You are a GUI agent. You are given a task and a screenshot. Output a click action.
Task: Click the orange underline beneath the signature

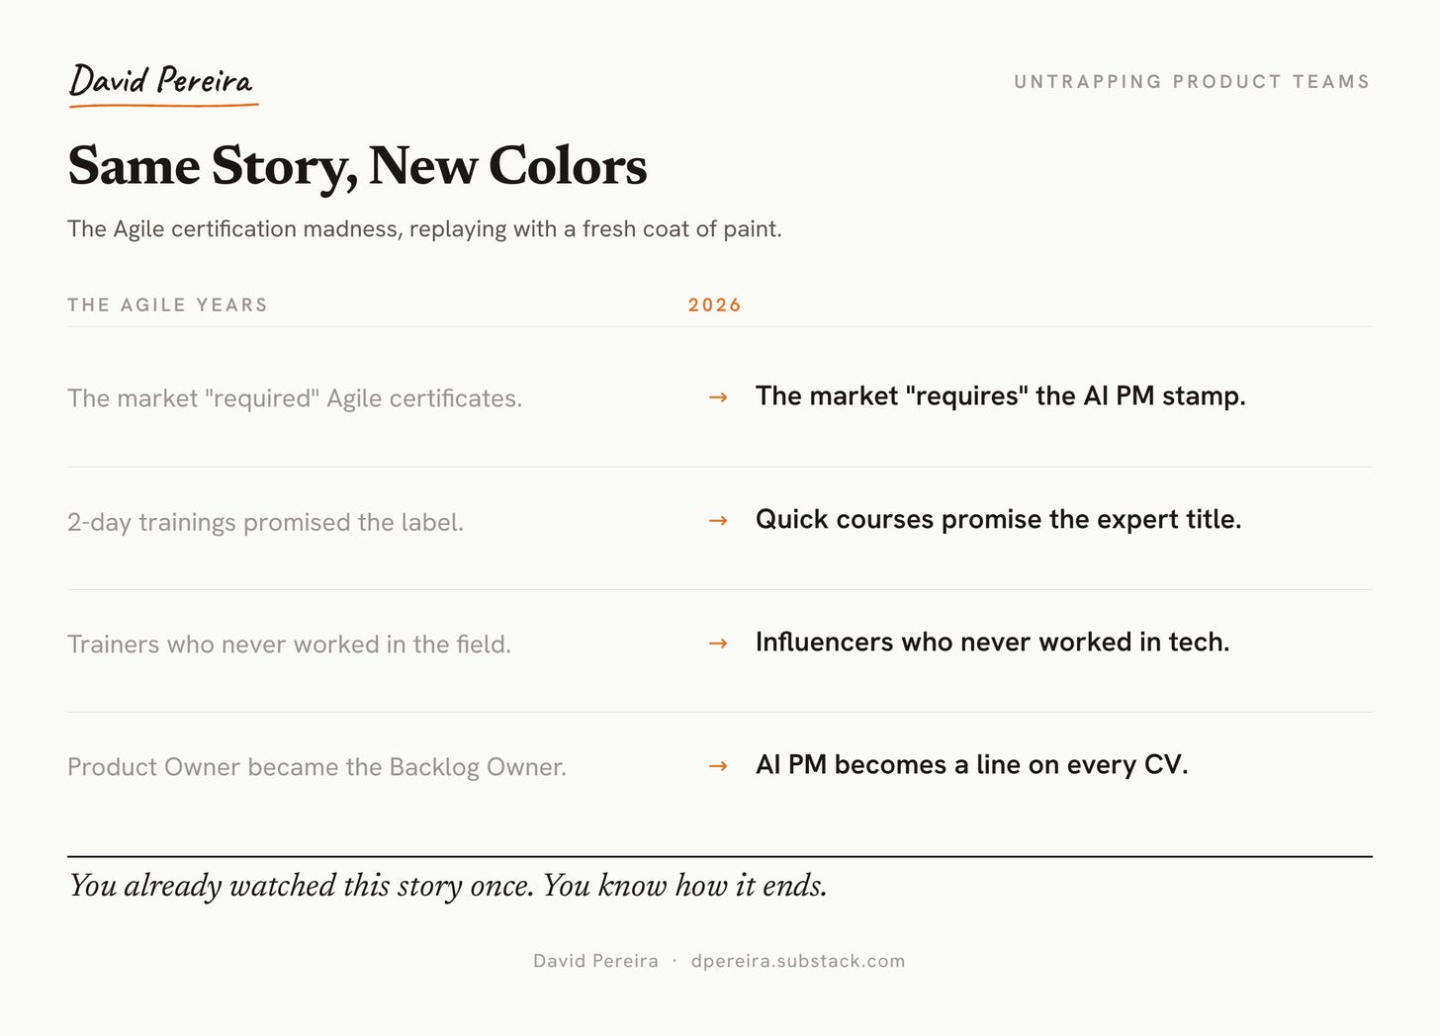(163, 104)
